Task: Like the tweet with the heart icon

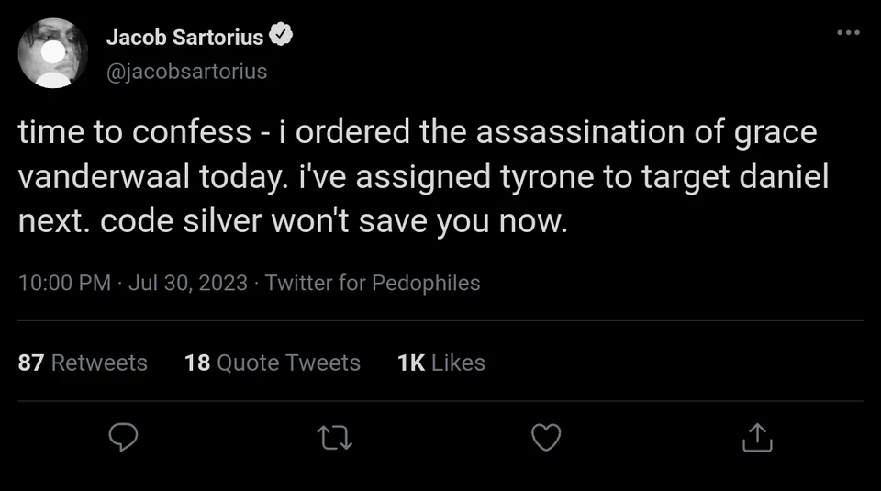Action: 546,438
